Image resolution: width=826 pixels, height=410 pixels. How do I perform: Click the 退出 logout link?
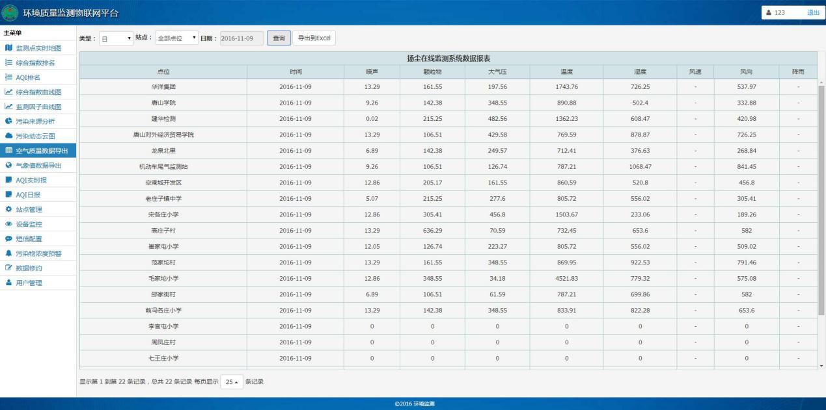click(x=813, y=12)
